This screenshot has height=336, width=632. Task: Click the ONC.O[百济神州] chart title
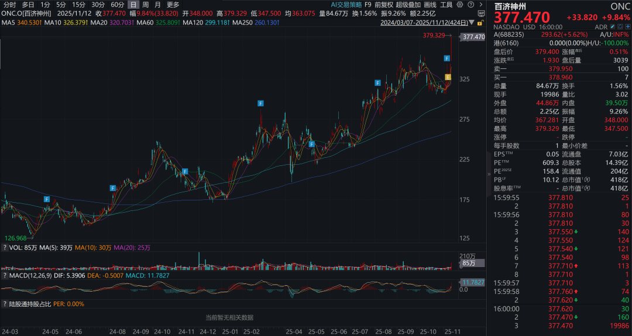point(26,13)
